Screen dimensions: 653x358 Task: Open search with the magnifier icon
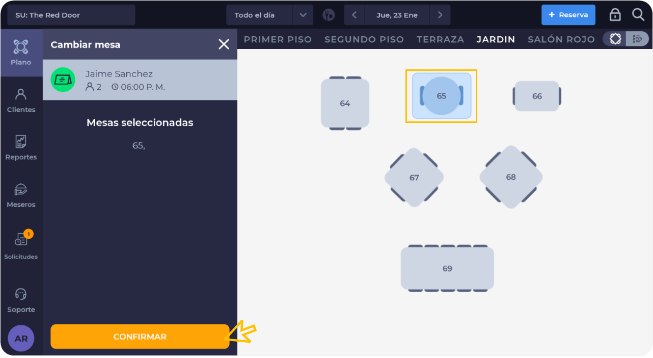tap(638, 15)
